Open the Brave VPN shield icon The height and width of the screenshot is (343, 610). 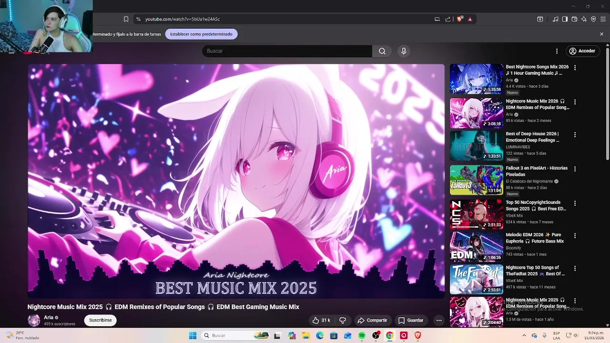click(593, 19)
